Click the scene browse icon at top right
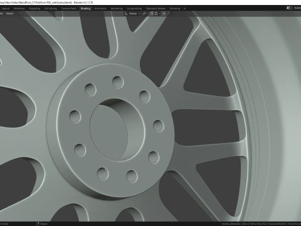The height and width of the screenshot is (226, 301). coord(289,8)
